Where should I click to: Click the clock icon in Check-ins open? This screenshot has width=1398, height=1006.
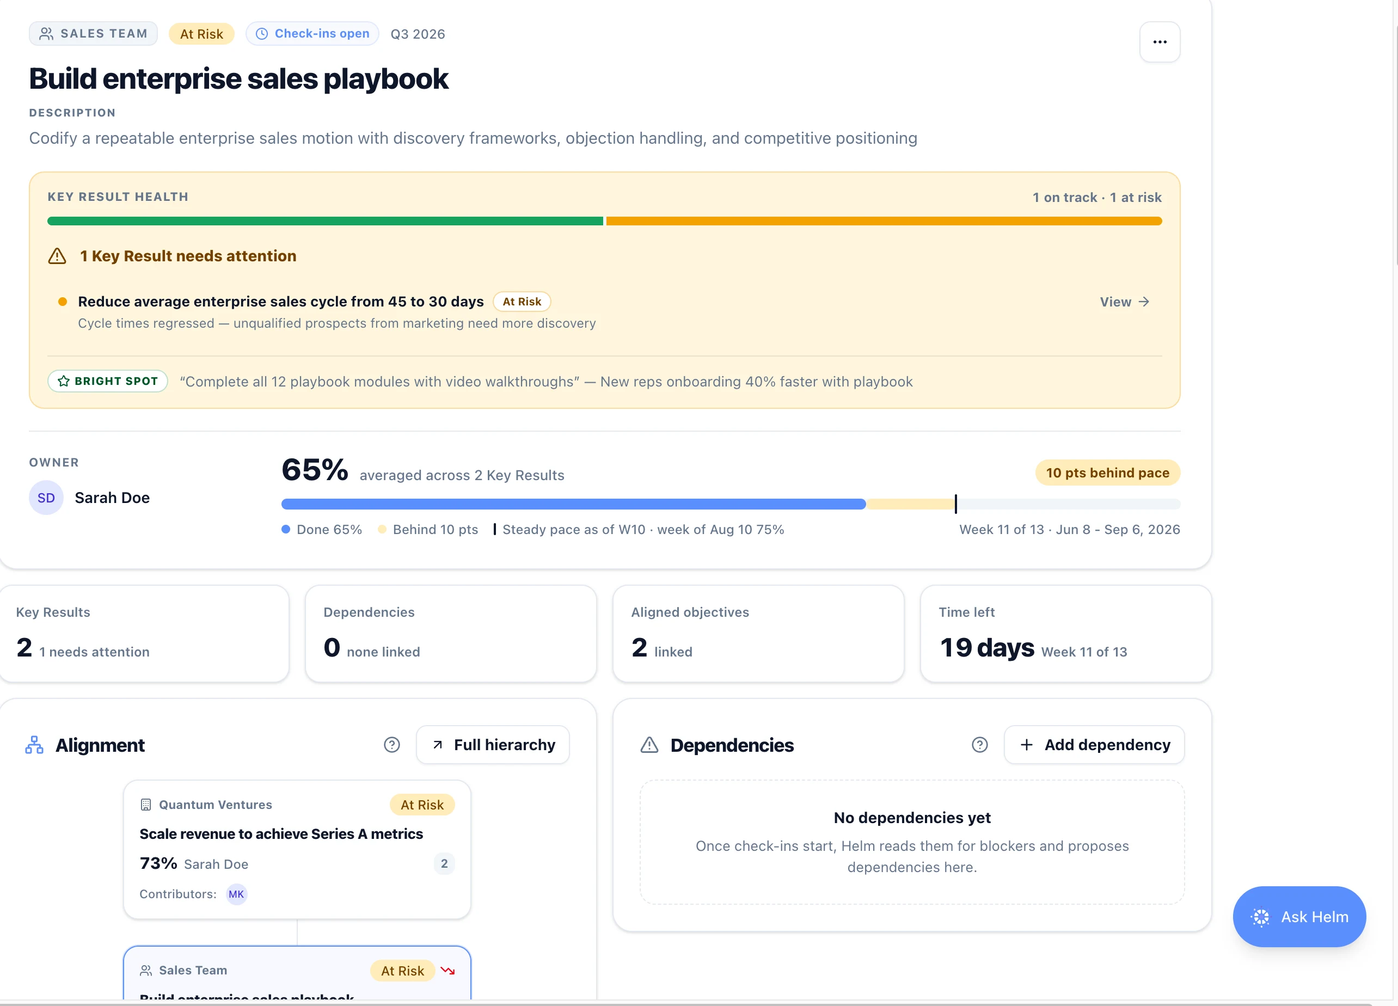click(x=262, y=34)
